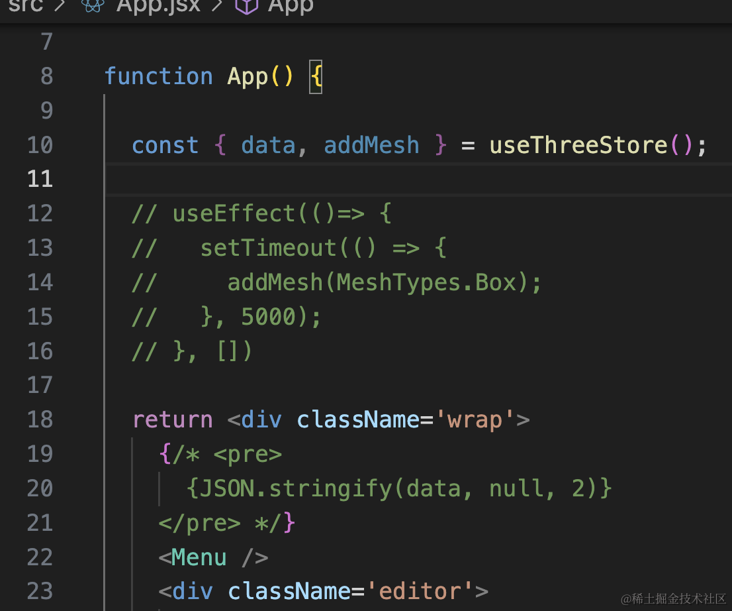
Task: Click line number 18 in gutter
Action: click(40, 419)
